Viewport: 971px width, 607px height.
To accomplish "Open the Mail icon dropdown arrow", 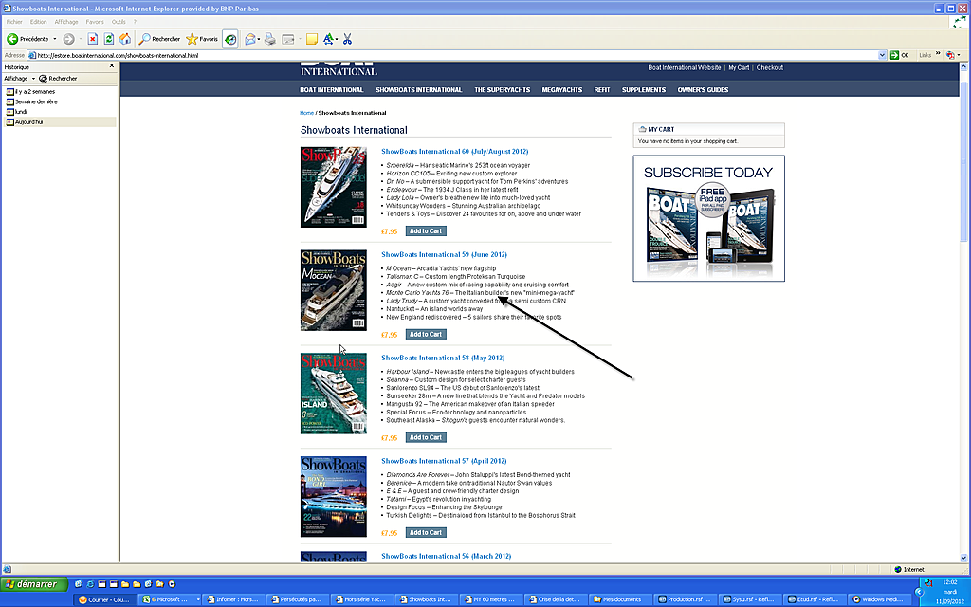I will click(258, 39).
